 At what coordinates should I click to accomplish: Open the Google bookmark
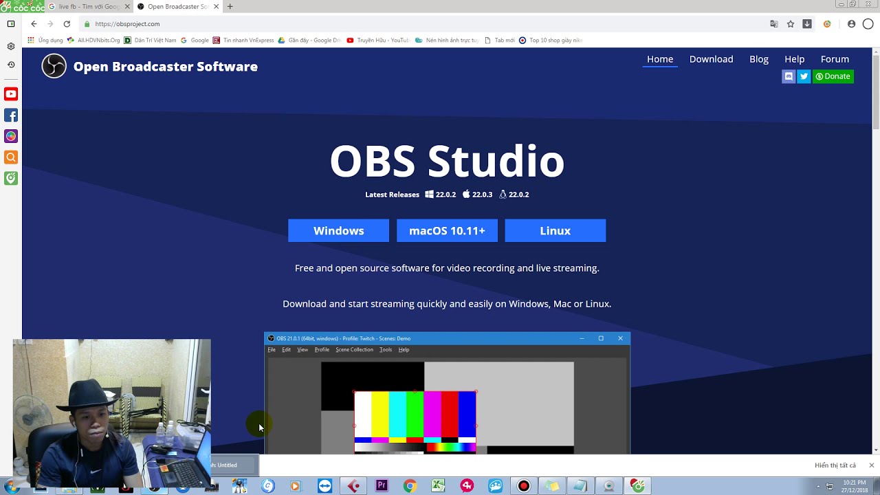195,41
